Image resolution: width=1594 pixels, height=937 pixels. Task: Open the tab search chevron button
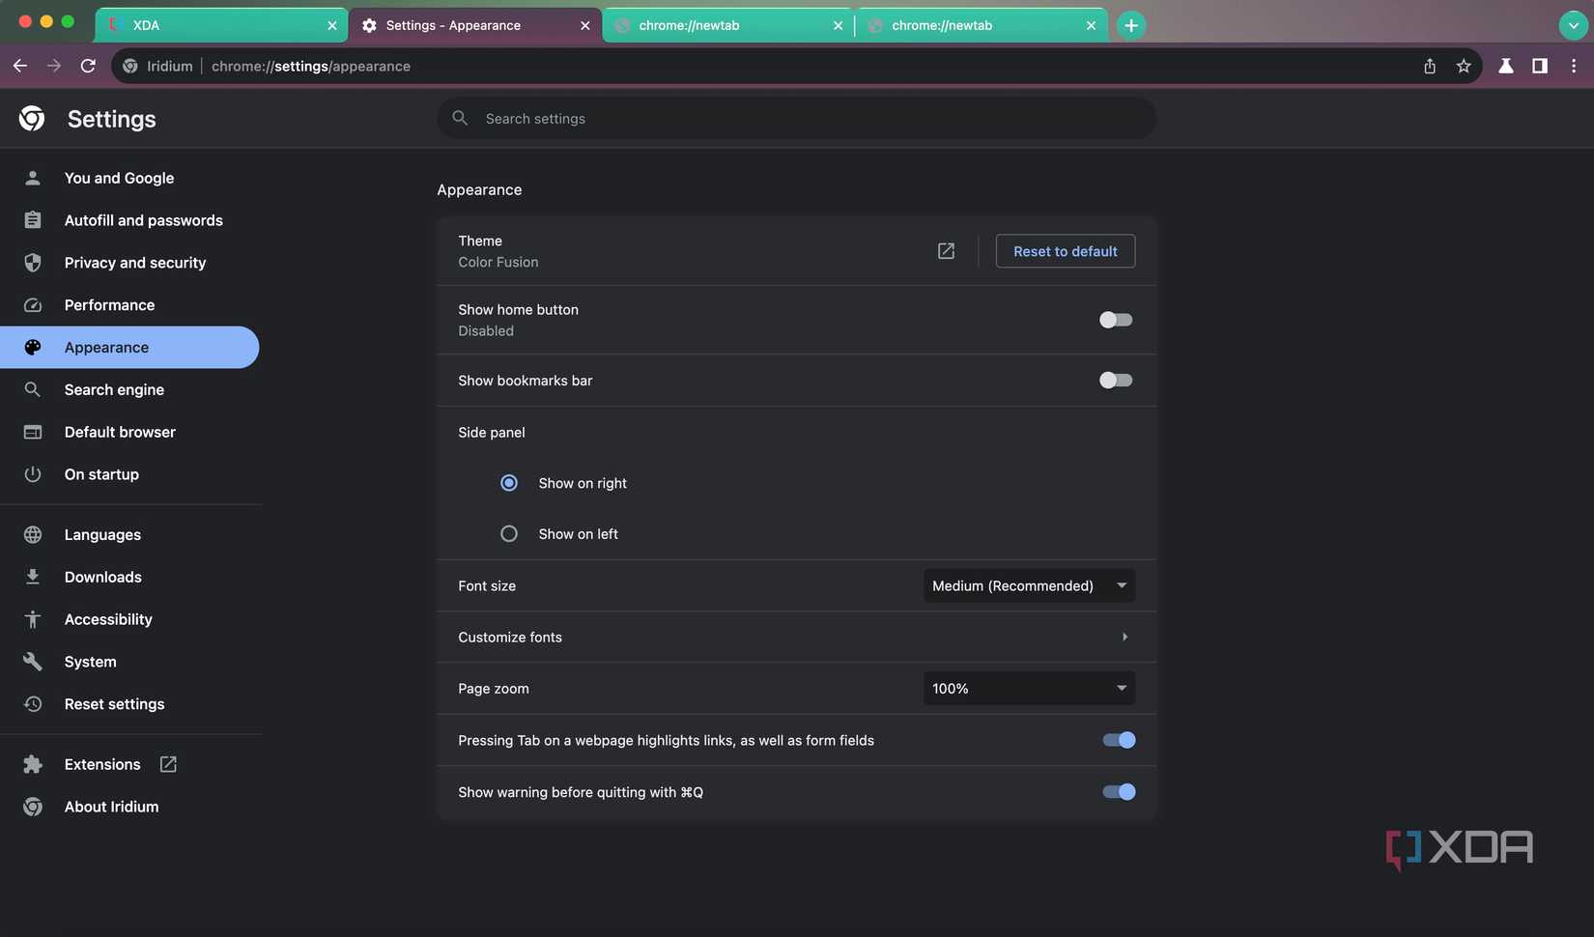pos(1574,25)
